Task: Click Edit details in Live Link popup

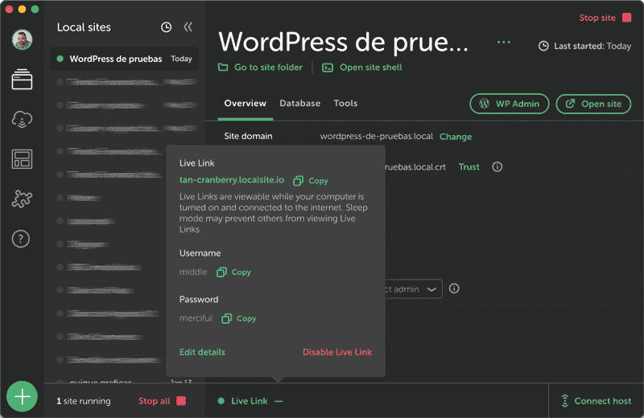Action: (x=202, y=352)
